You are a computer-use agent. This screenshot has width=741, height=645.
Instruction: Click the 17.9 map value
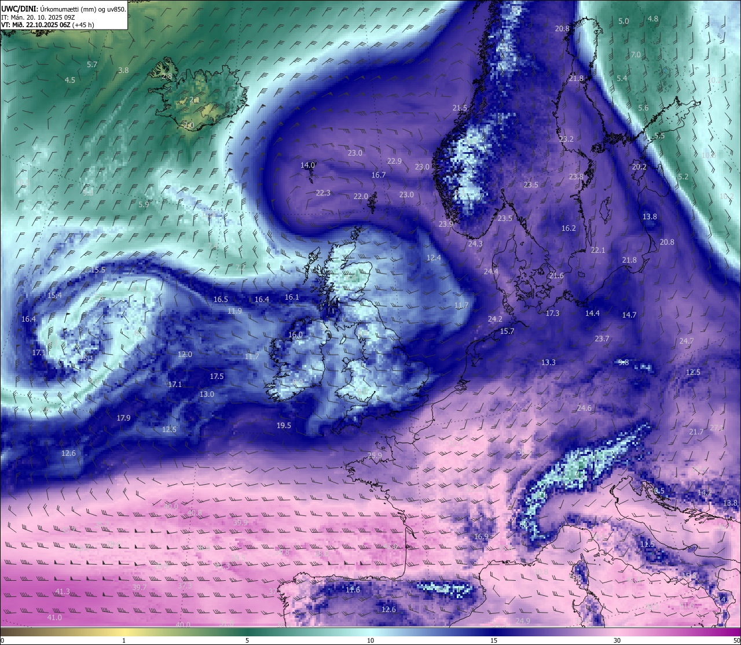tap(123, 418)
